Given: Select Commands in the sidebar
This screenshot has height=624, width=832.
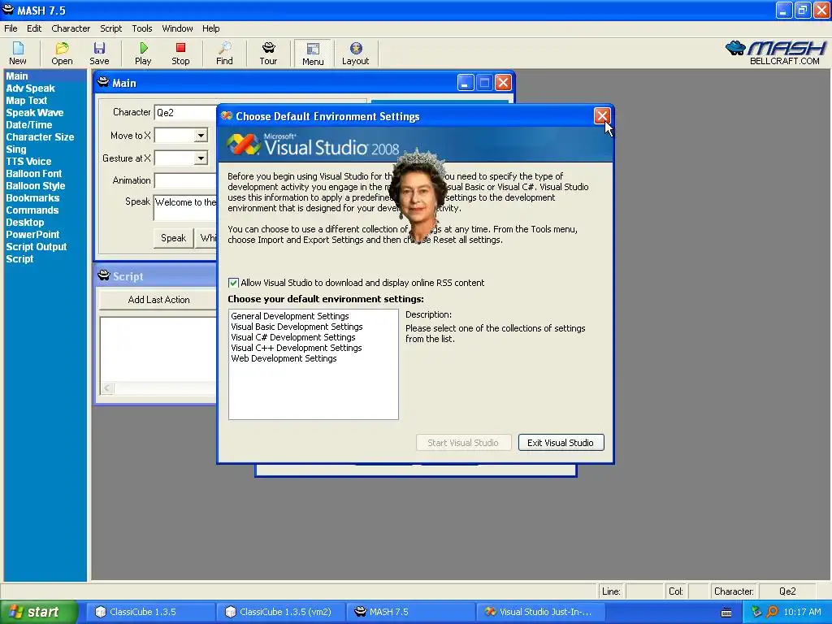Looking at the screenshot, I should point(32,210).
